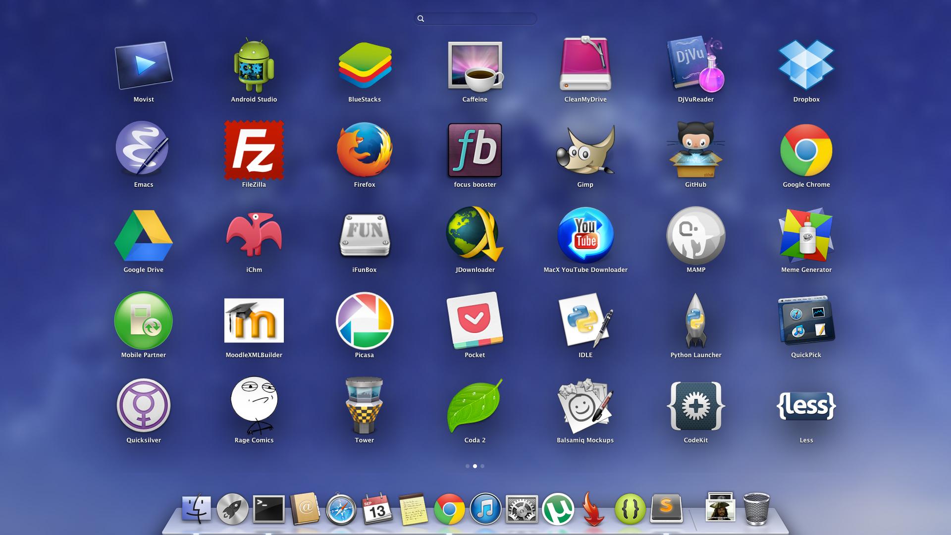Open the GitHub app
This screenshot has width=951, height=535.
click(696, 150)
